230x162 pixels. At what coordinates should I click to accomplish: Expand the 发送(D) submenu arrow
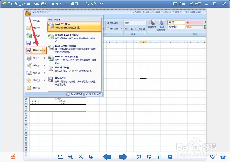[x=45, y=73]
